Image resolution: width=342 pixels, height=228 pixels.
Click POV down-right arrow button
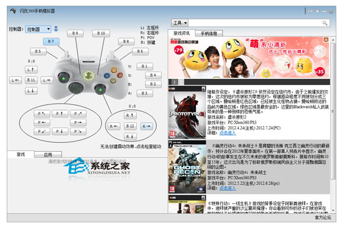click(x=78, y=132)
